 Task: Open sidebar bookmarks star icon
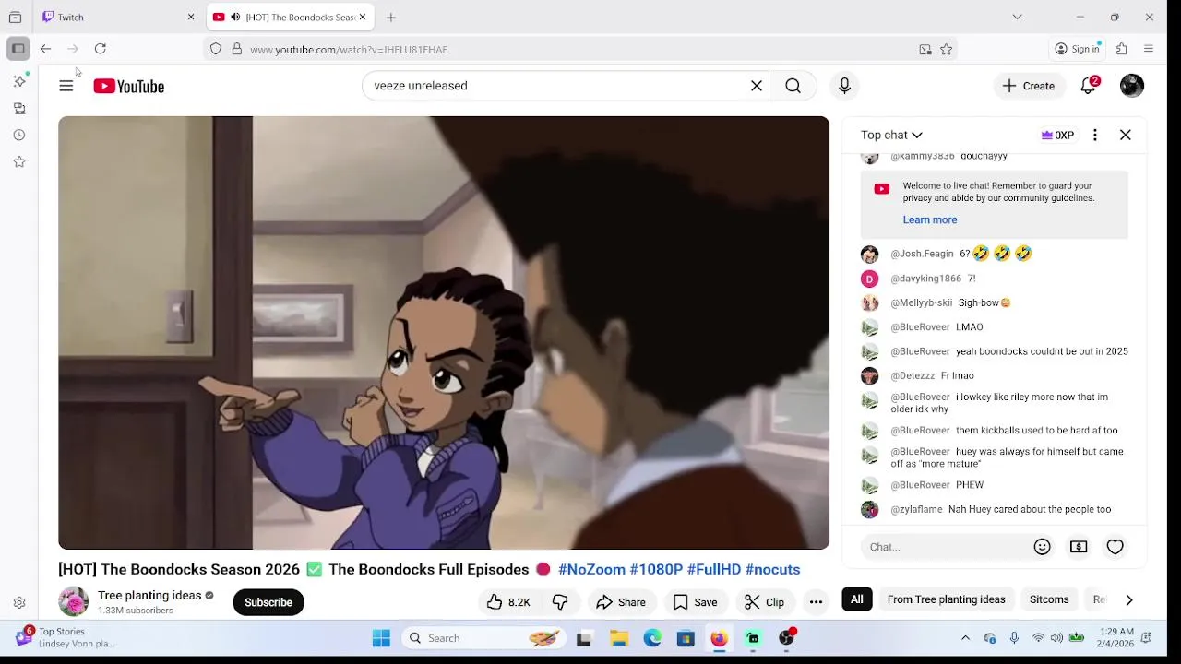[x=19, y=162]
